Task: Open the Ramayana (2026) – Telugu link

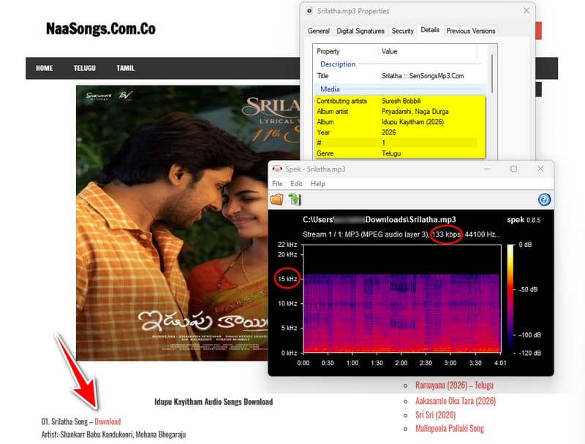Action: coord(454,385)
